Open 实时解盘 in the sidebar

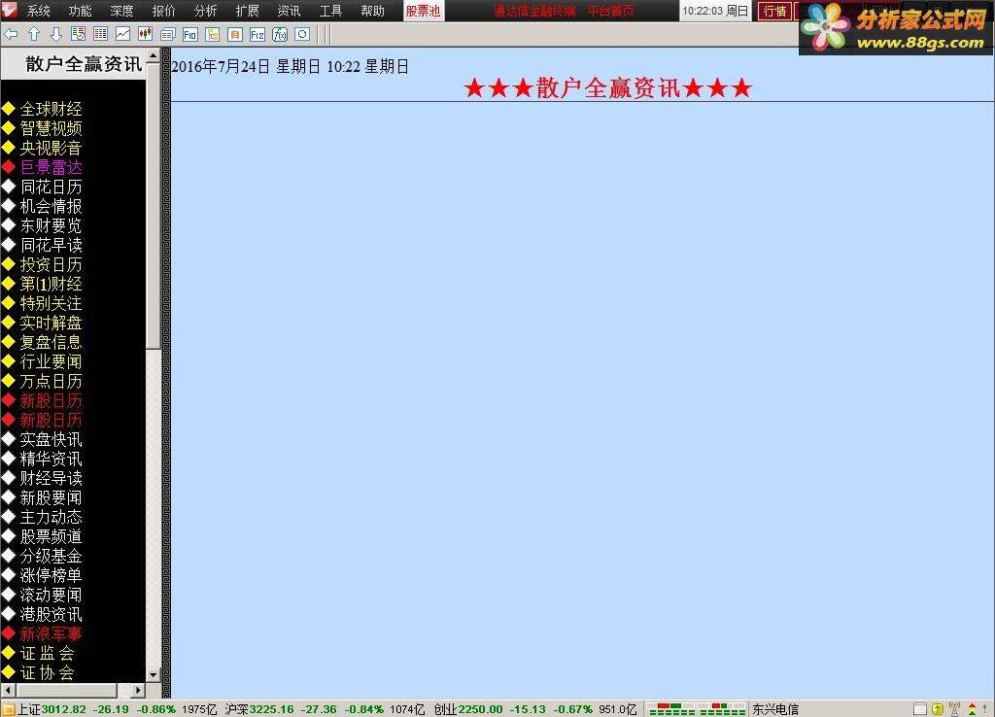[x=51, y=323]
